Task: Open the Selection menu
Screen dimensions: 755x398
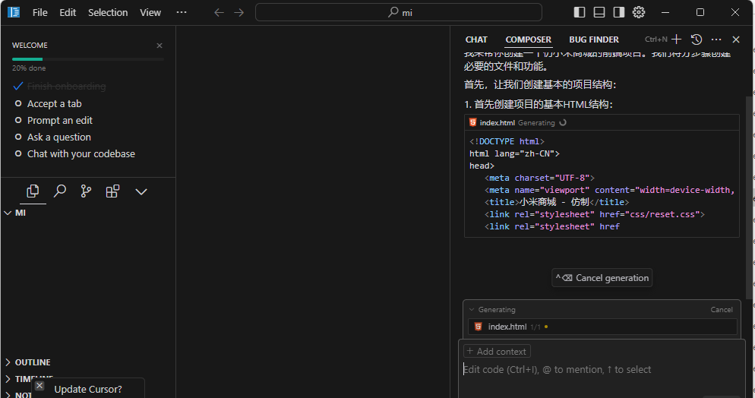Action: (108, 12)
